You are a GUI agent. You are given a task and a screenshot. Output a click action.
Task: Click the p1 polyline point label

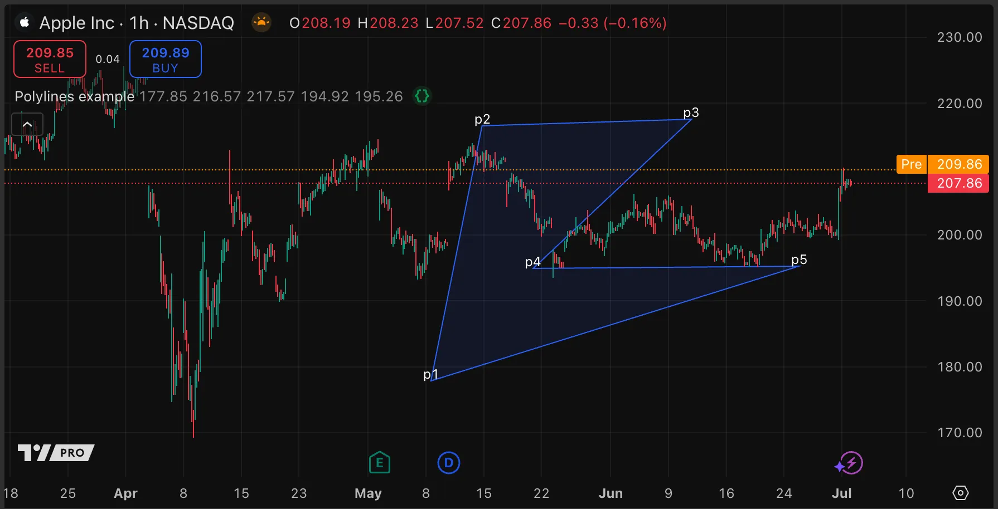pos(430,374)
